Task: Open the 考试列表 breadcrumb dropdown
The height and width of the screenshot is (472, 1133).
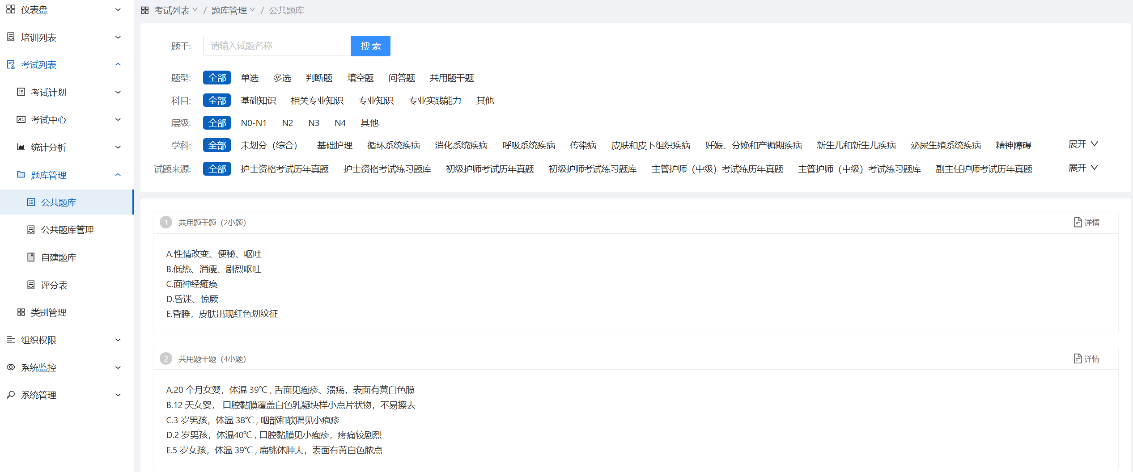Action: coord(175,10)
